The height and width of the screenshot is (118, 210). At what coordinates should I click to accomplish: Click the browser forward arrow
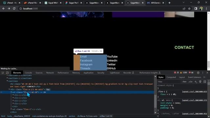9,9
